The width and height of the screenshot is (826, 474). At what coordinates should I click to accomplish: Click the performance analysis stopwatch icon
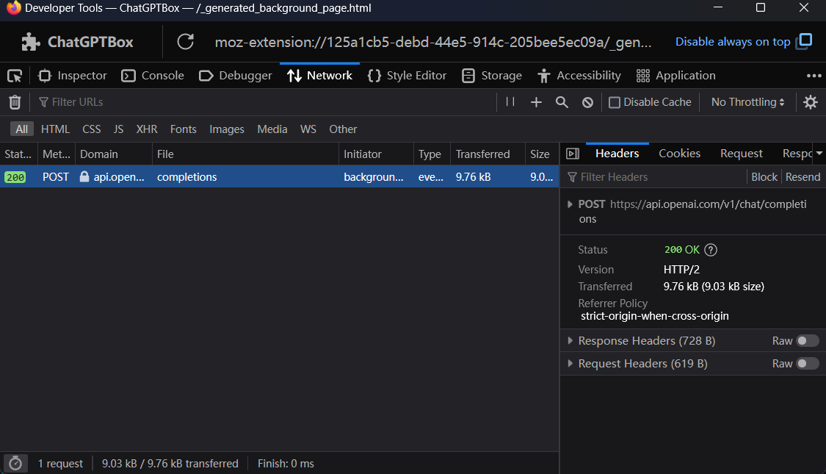pos(15,464)
